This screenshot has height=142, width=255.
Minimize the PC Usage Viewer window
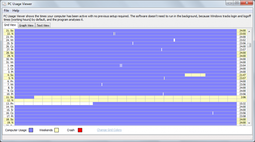click(x=229, y=3)
